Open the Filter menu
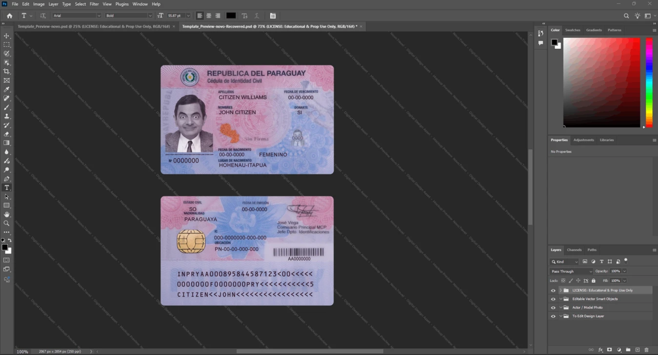 [x=94, y=4]
